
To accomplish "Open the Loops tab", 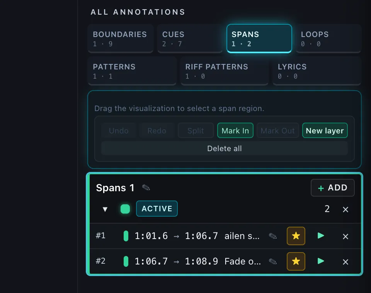I will point(328,38).
